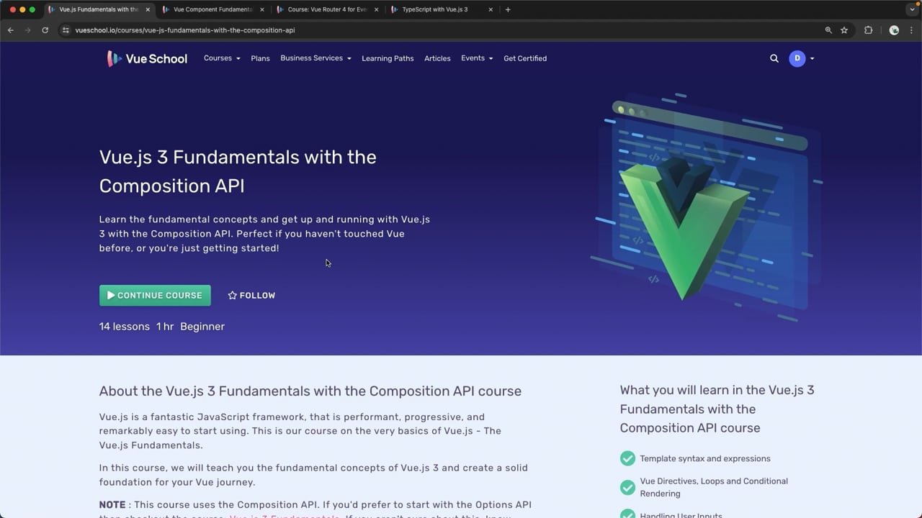
Task: Close the TypeScript with Vue.js 3 tab
Action: pos(491,9)
